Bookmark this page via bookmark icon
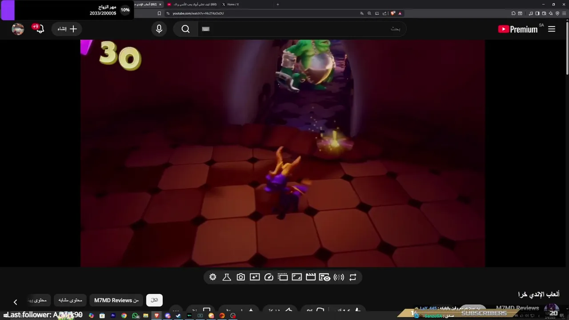Viewport: 569px width, 320px height. click(x=159, y=13)
